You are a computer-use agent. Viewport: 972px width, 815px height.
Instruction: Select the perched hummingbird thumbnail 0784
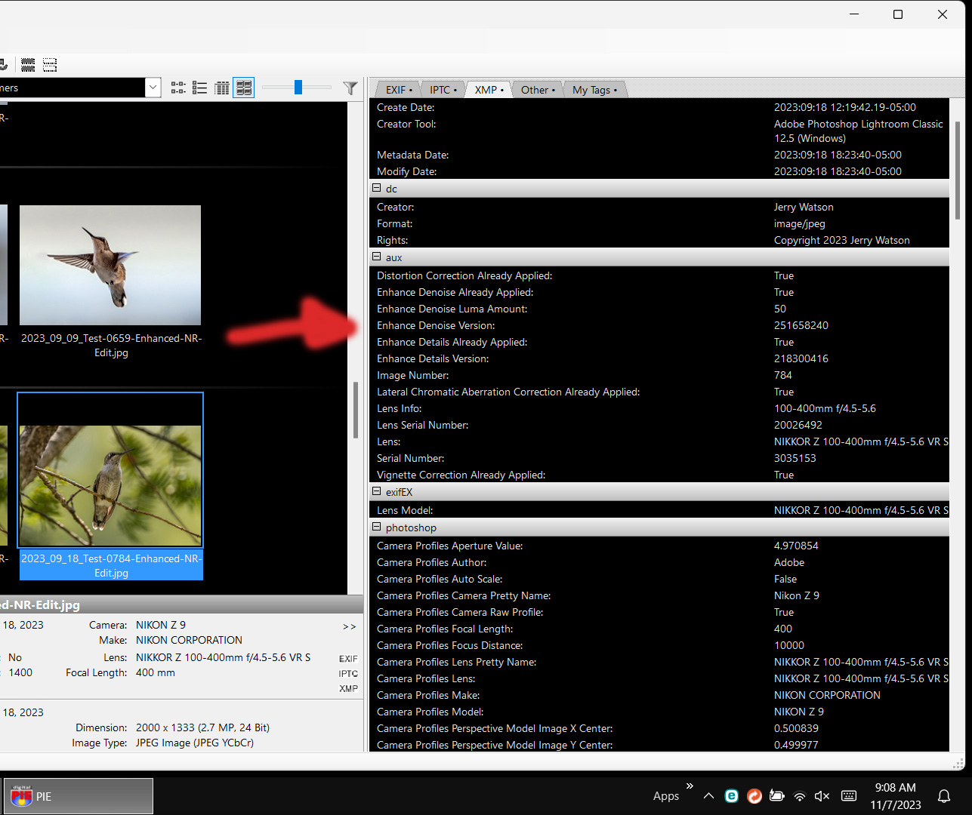[110, 485]
